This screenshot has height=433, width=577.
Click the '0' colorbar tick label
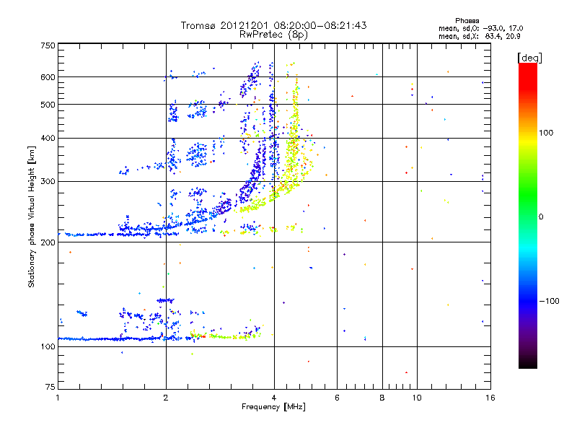click(541, 216)
